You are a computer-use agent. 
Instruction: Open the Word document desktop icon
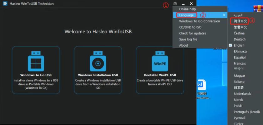pyautogui.click(x=201, y=85)
